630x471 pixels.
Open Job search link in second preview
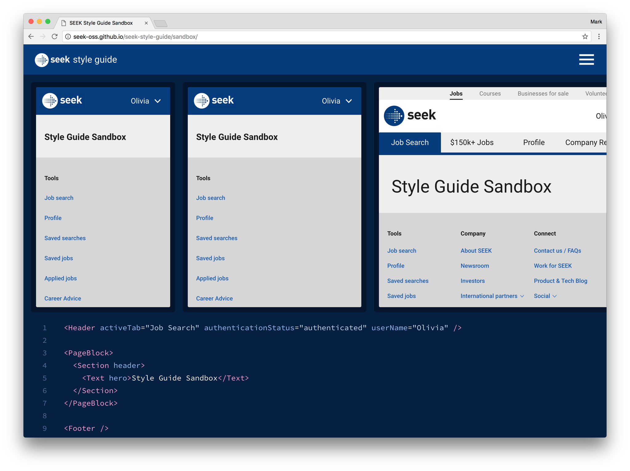pyautogui.click(x=211, y=198)
